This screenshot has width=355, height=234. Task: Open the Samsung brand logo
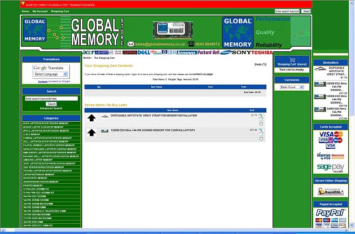[226, 52]
